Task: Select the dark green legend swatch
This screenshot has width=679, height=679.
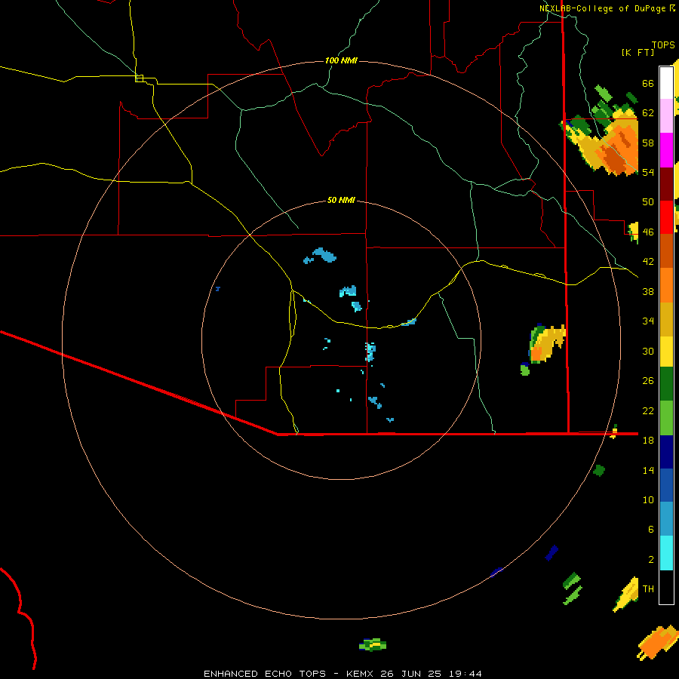Action: tap(666, 384)
